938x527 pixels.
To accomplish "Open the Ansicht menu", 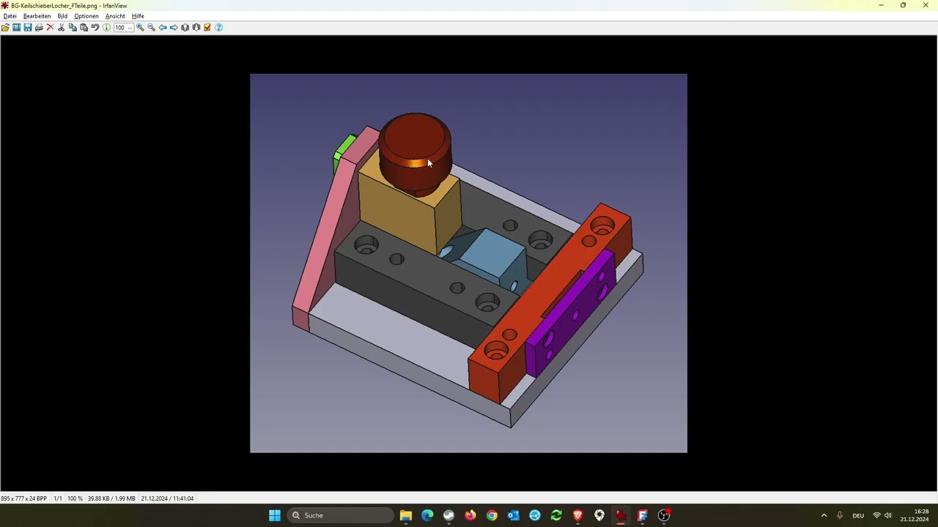I will [115, 16].
